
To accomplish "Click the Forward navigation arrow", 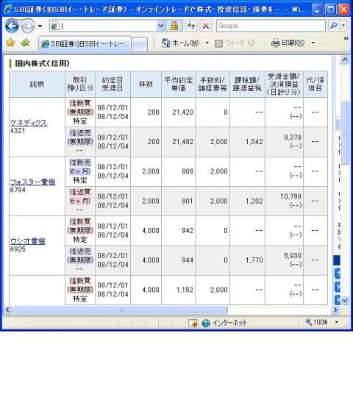I will (x=27, y=26).
